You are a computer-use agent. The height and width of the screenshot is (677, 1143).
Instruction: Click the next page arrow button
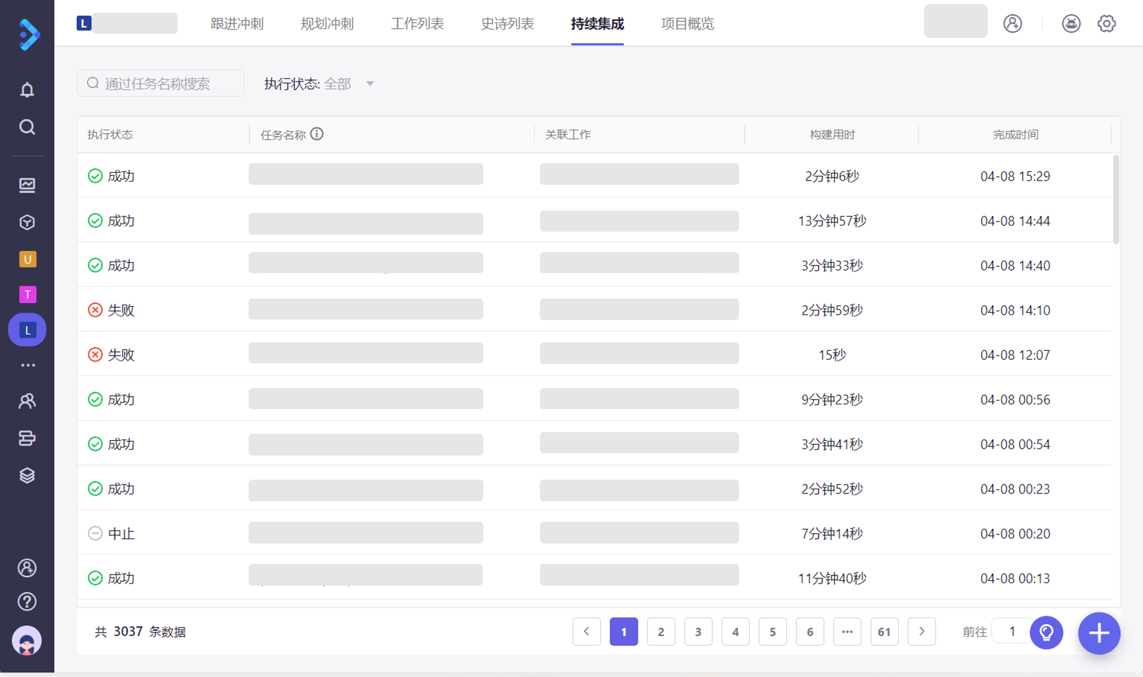tap(922, 632)
